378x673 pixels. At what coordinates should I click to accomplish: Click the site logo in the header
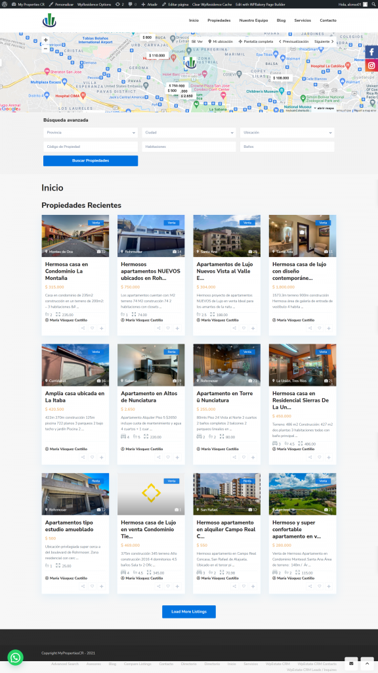click(x=49, y=20)
